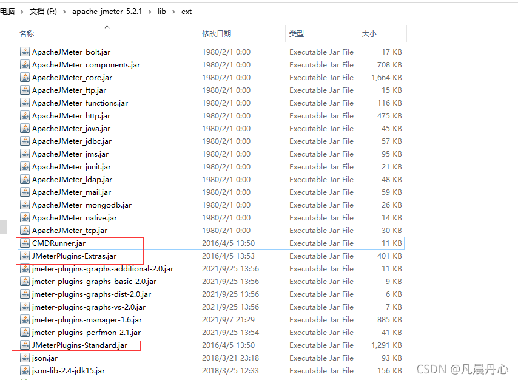518x380 pixels.
Task: Expand the breadcrumb chevron after apache-jmeter-5.2.1
Action: 150,12
